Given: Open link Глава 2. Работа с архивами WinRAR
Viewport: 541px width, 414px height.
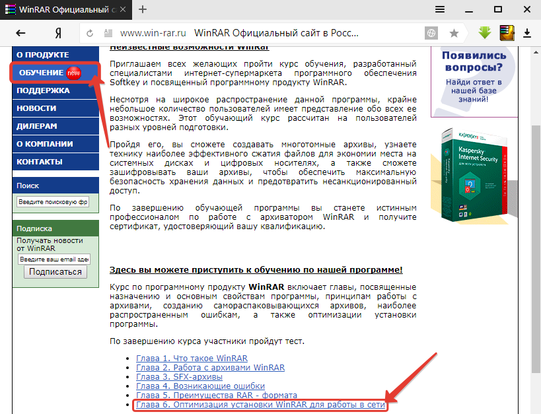Looking at the screenshot, I should [x=211, y=367].
